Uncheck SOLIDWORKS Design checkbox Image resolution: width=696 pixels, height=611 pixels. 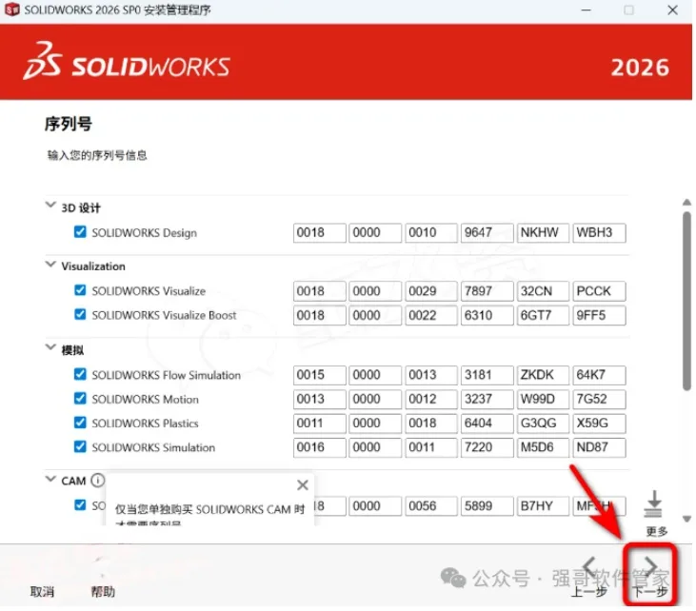point(80,231)
